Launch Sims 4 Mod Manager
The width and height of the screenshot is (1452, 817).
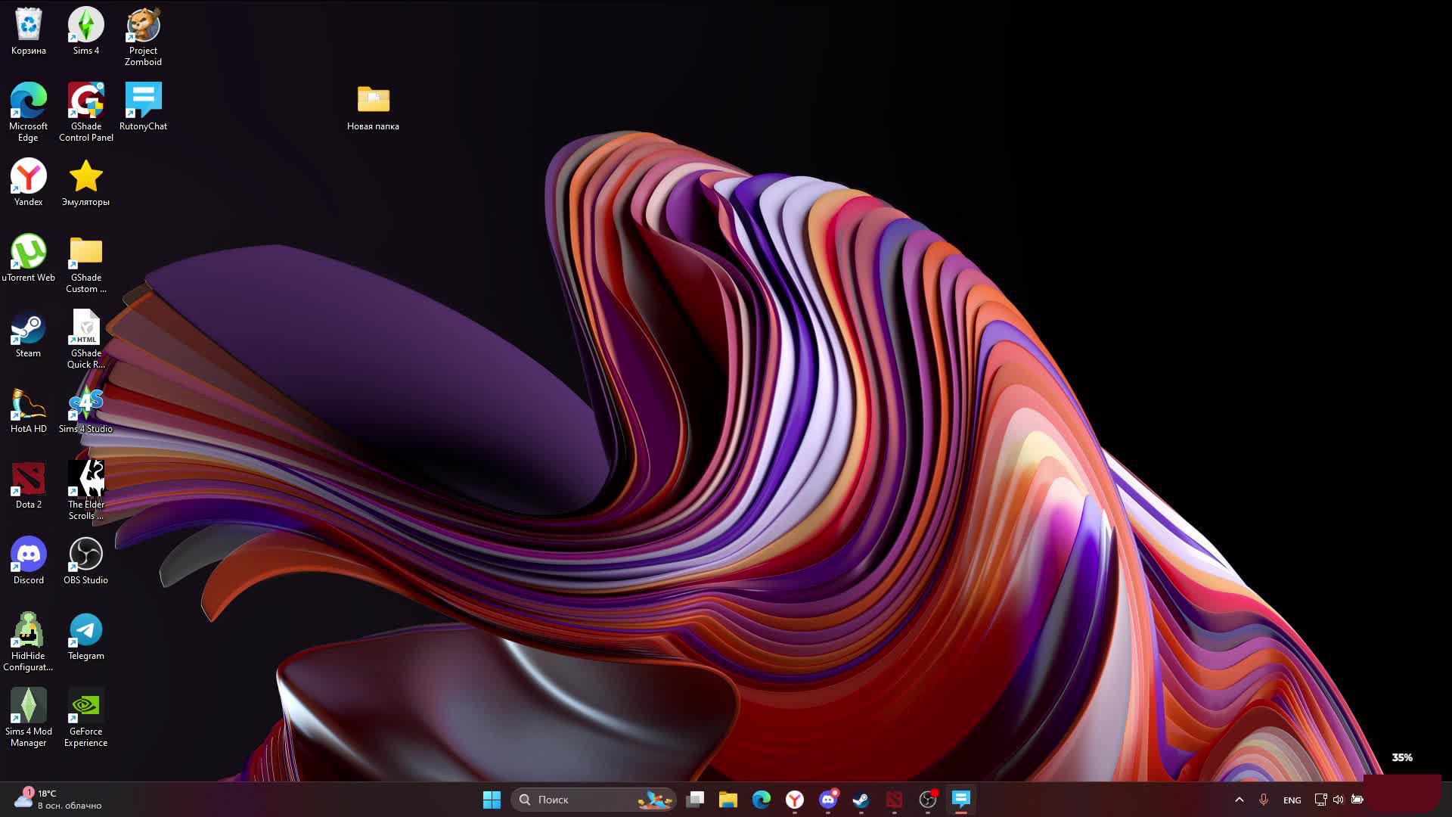pos(28,718)
